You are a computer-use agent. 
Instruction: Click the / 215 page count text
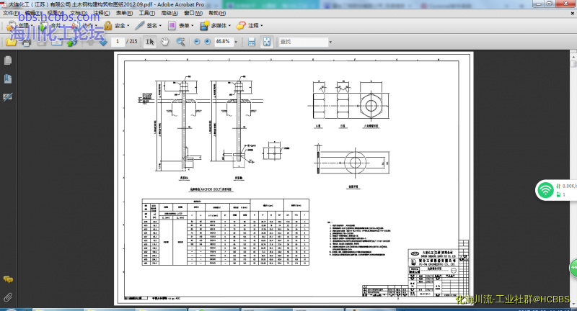tap(132, 42)
